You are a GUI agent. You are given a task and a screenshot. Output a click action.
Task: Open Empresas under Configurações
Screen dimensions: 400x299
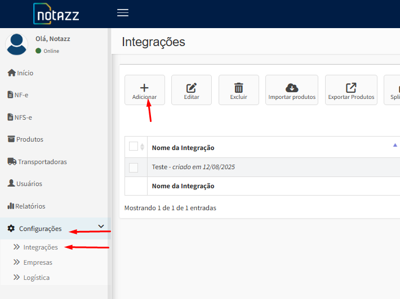[38, 262]
